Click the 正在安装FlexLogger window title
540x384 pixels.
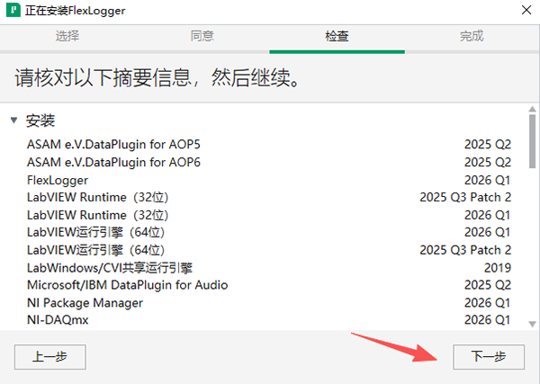point(75,11)
